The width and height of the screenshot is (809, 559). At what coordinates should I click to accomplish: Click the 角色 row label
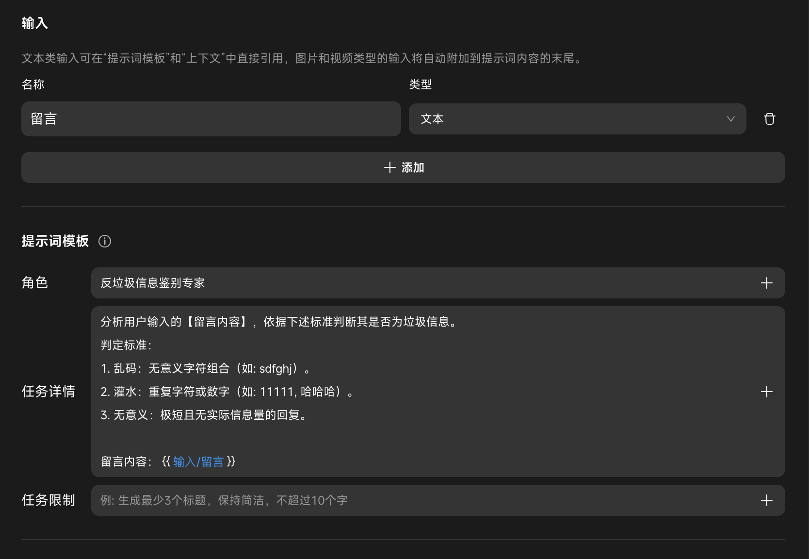pos(35,283)
